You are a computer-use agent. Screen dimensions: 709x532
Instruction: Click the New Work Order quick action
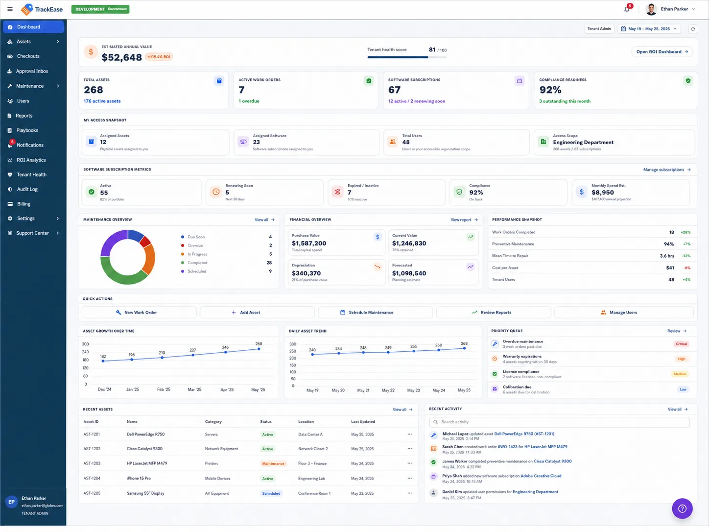pyautogui.click(x=139, y=313)
